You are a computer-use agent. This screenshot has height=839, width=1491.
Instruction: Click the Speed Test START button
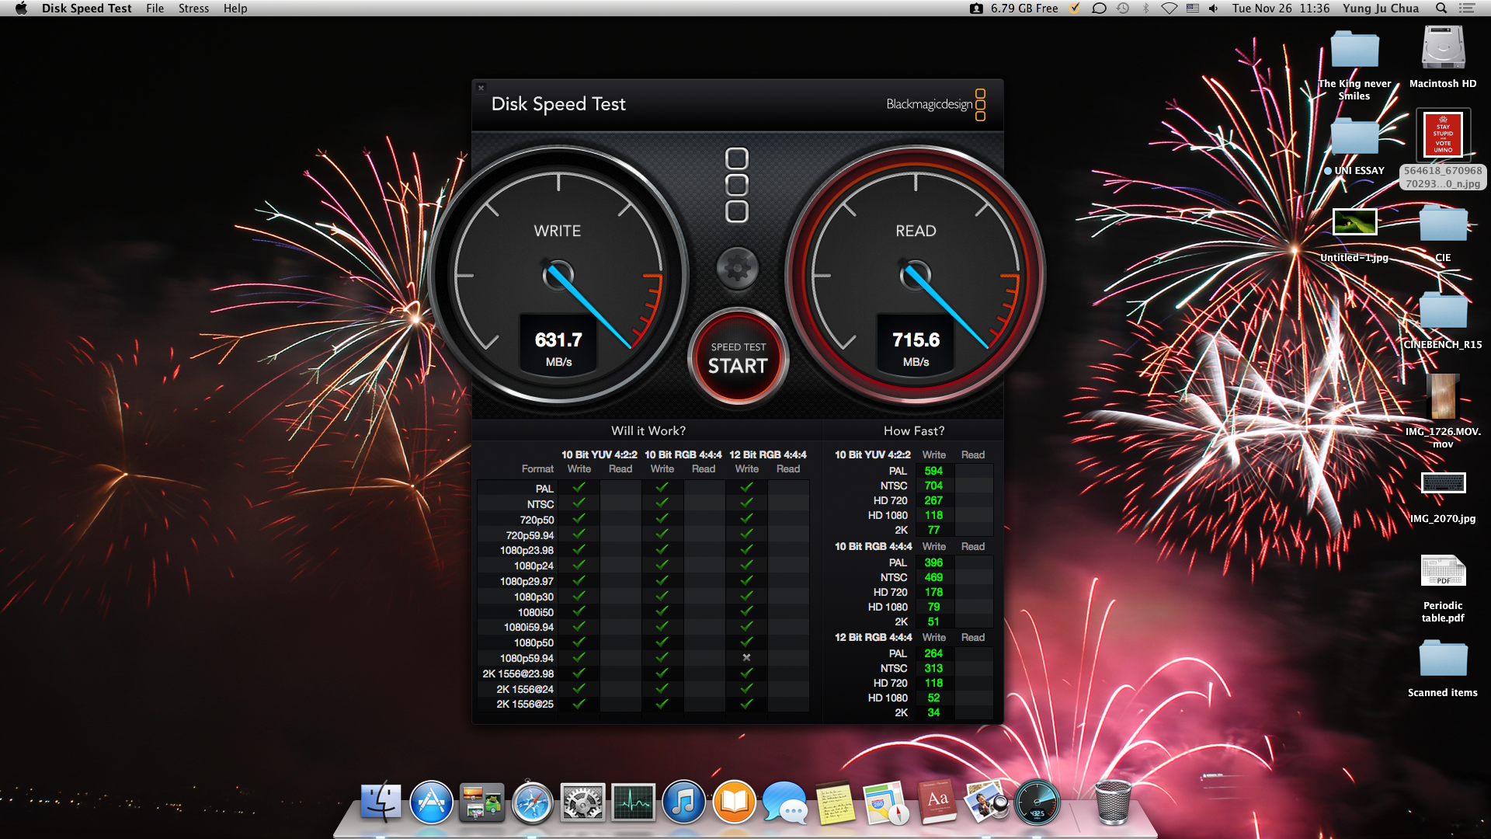coord(738,358)
